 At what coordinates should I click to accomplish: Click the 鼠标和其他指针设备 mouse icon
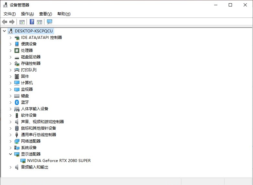pyautogui.click(x=17, y=128)
